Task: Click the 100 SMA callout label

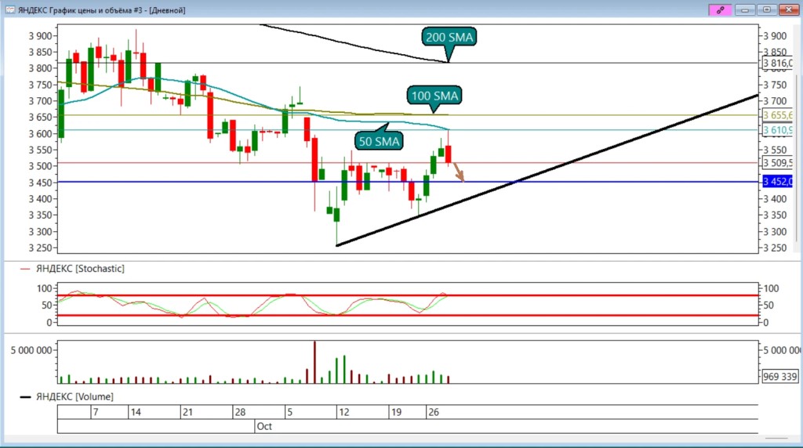Action: 434,96
